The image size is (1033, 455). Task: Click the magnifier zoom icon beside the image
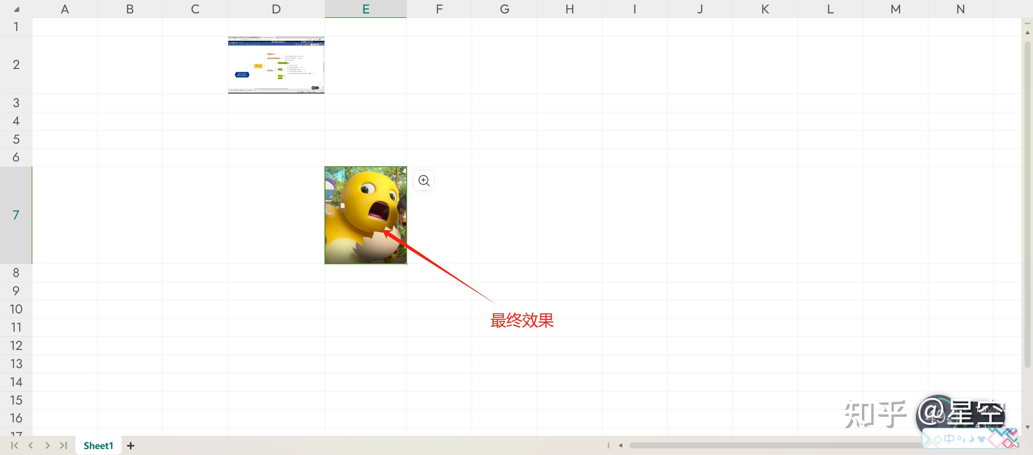(423, 181)
